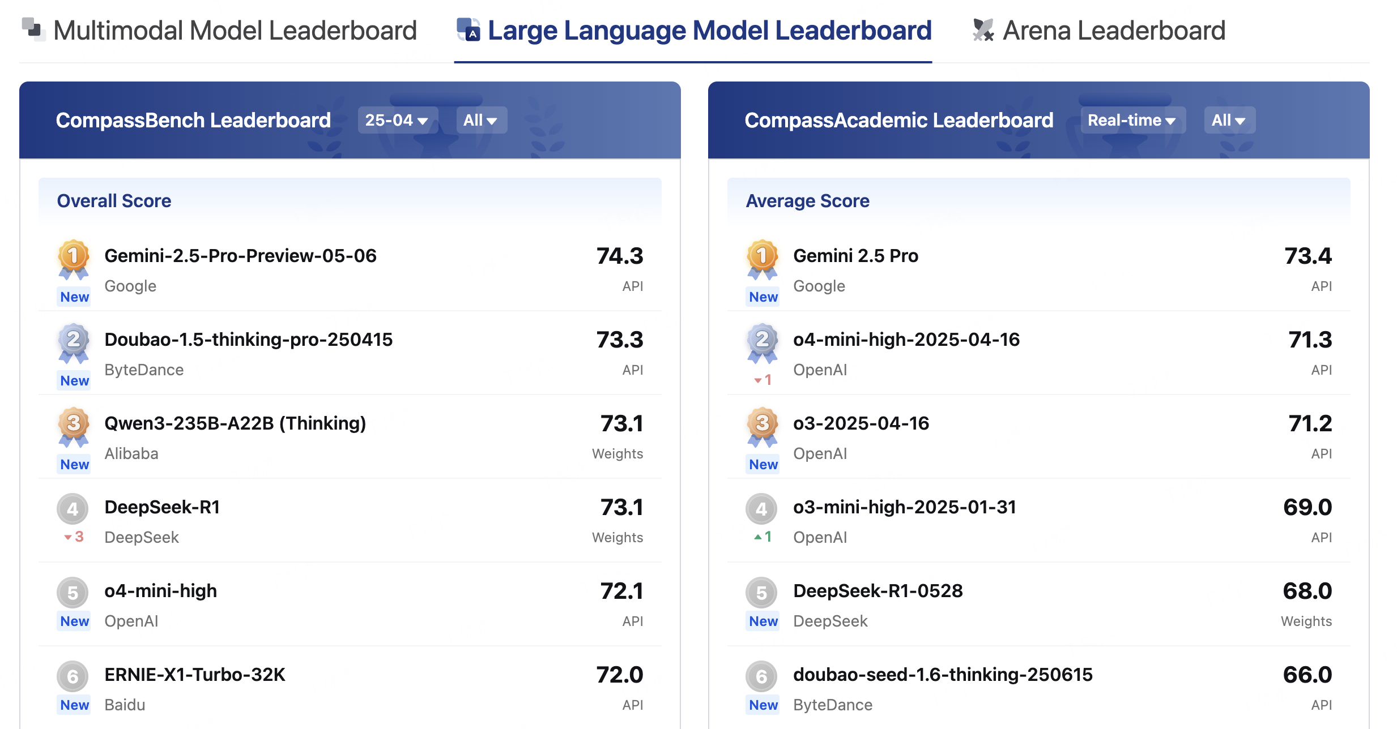Click the o3-2025-04-16 model name
Image resolution: width=1397 pixels, height=729 pixels.
[861, 423]
